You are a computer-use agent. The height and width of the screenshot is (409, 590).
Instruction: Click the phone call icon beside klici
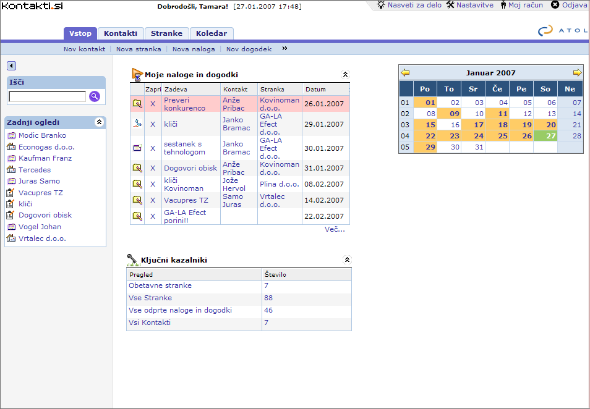(x=137, y=124)
